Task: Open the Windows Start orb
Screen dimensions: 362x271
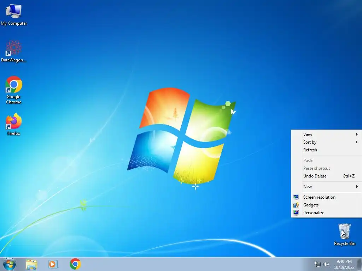Action: pyautogui.click(x=10, y=264)
